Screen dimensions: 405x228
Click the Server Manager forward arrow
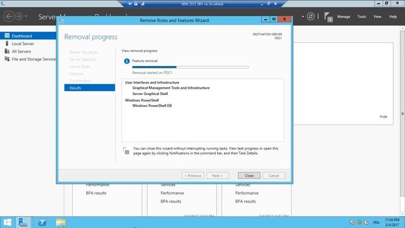coord(19,16)
